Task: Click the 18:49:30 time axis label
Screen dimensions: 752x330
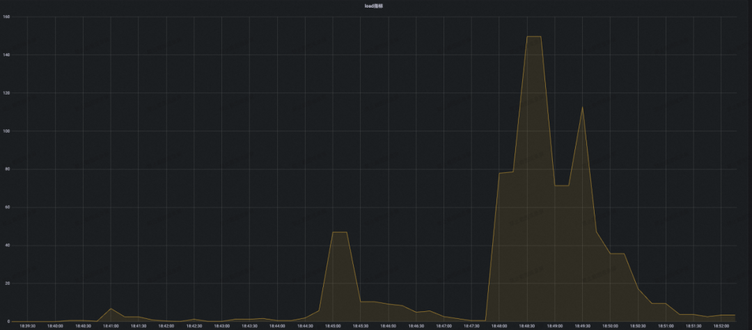Action: pos(583,326)
